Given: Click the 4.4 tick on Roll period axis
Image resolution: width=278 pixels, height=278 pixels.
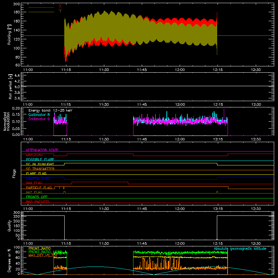Looking at the screenshot, I should (x=17, y=75).
